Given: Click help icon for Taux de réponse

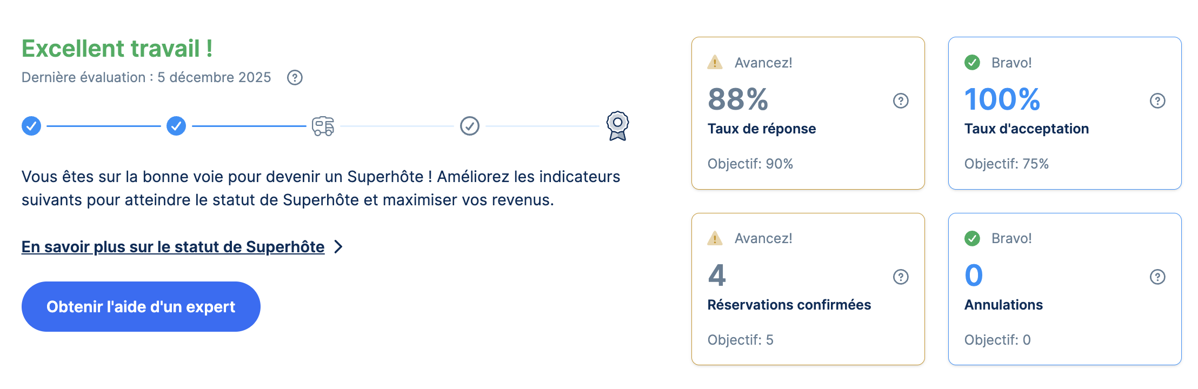Looking at the screenshot, I should [x=901, y=101].
